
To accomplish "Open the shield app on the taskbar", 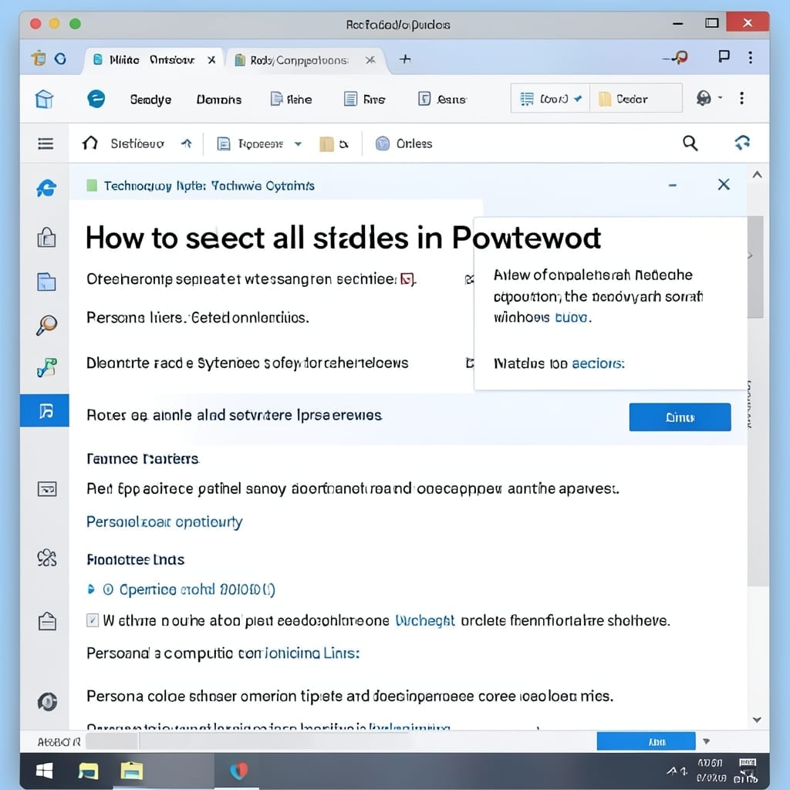I will (x=239, y=771).
